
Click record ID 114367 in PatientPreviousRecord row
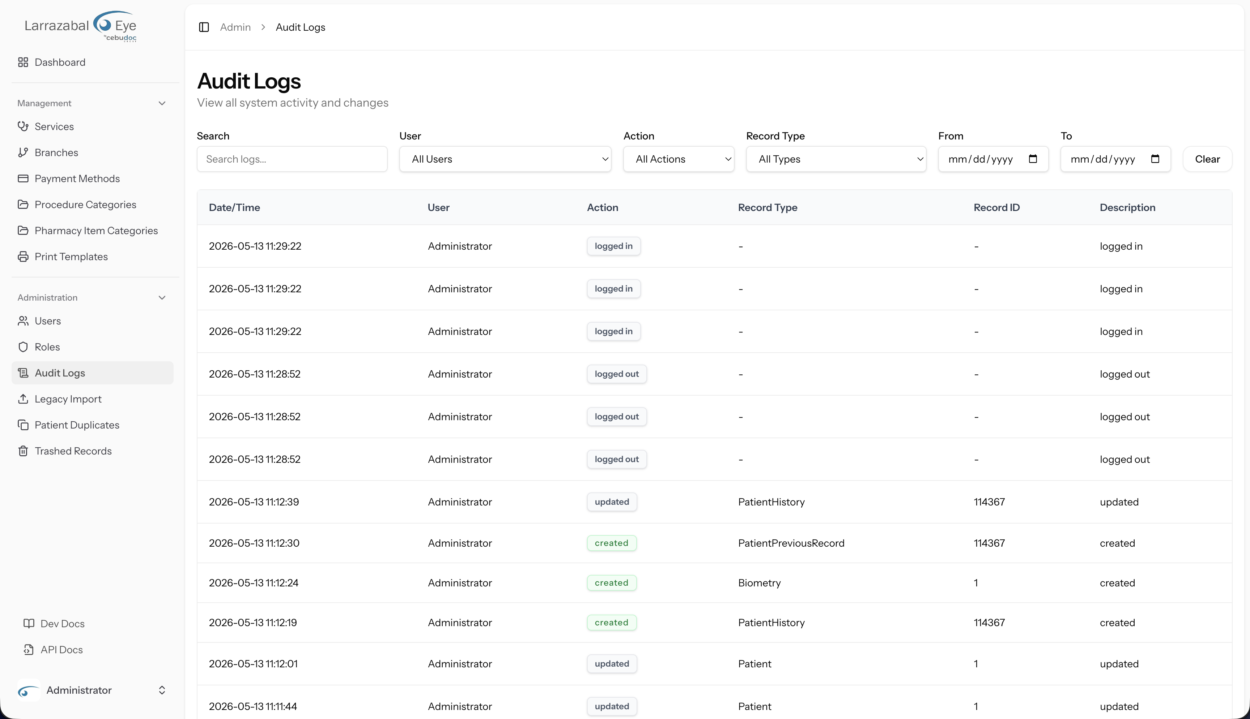(x=989, y=543)
